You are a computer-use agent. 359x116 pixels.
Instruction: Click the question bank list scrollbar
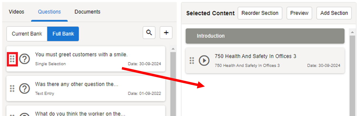pos(173,81)
